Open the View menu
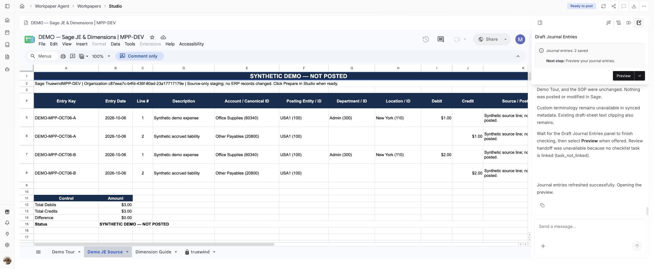This screenshot has width=654, height=269. pos(67,44)
